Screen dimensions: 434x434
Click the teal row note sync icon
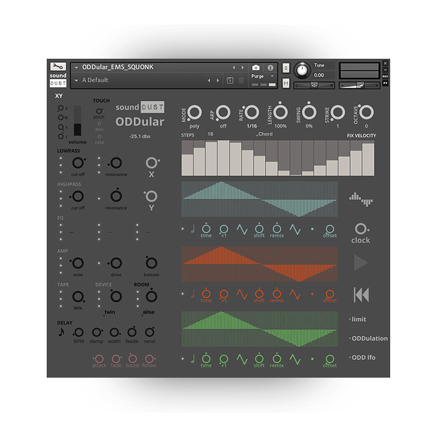click(193, 229)
